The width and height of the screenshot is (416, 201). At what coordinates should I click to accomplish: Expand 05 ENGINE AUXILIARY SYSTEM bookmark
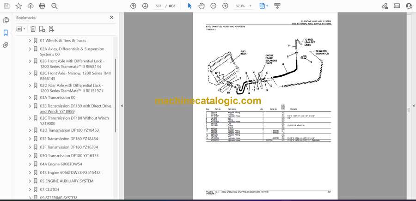[x=30, y=181]
